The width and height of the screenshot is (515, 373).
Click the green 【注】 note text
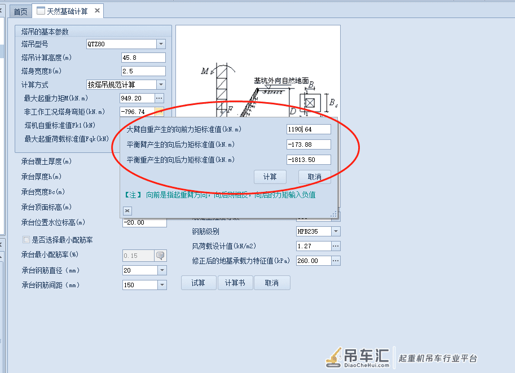pyautogui.click(x=220, y=195)
